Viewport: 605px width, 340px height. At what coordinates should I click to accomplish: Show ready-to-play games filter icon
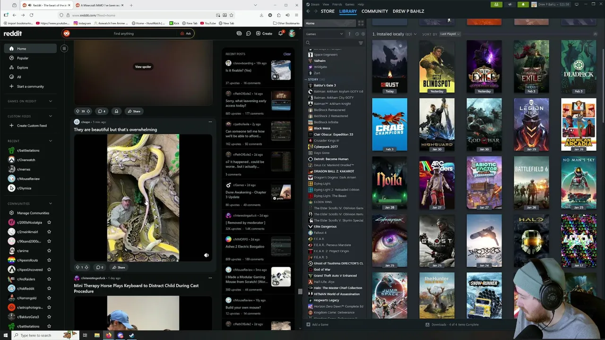pos(363,34)
